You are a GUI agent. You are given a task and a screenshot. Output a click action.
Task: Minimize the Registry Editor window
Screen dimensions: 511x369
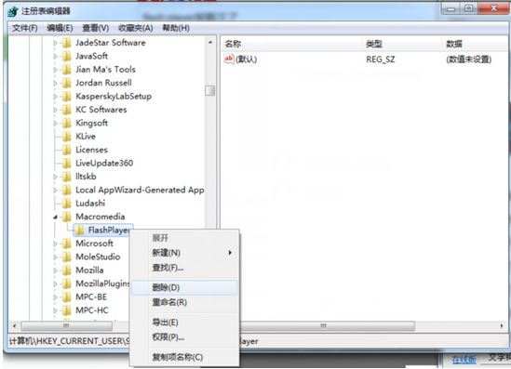click(451, 9)
